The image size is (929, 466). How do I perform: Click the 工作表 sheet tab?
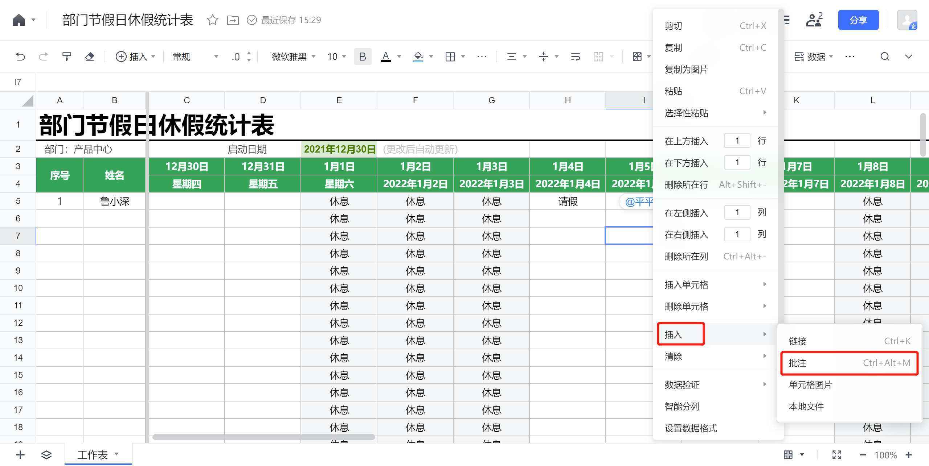pyautogui.click(x=93, y=454)
